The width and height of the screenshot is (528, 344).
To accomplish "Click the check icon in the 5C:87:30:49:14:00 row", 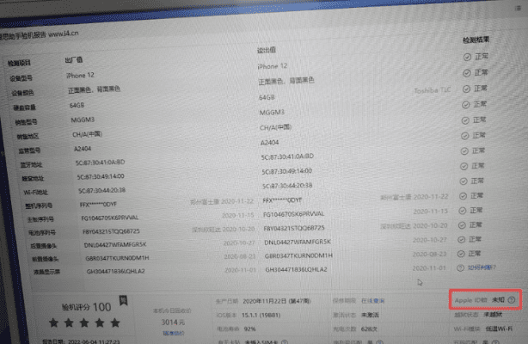I will click(464, 166).
